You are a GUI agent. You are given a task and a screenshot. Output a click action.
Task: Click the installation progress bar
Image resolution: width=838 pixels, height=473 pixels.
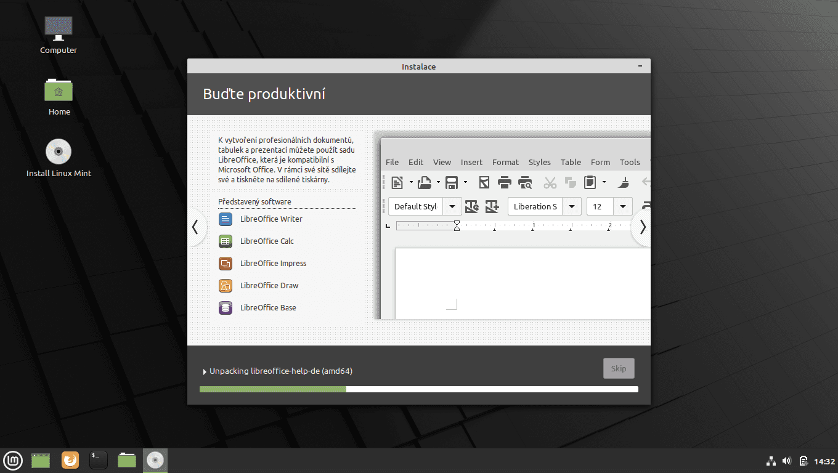[418, 389]
